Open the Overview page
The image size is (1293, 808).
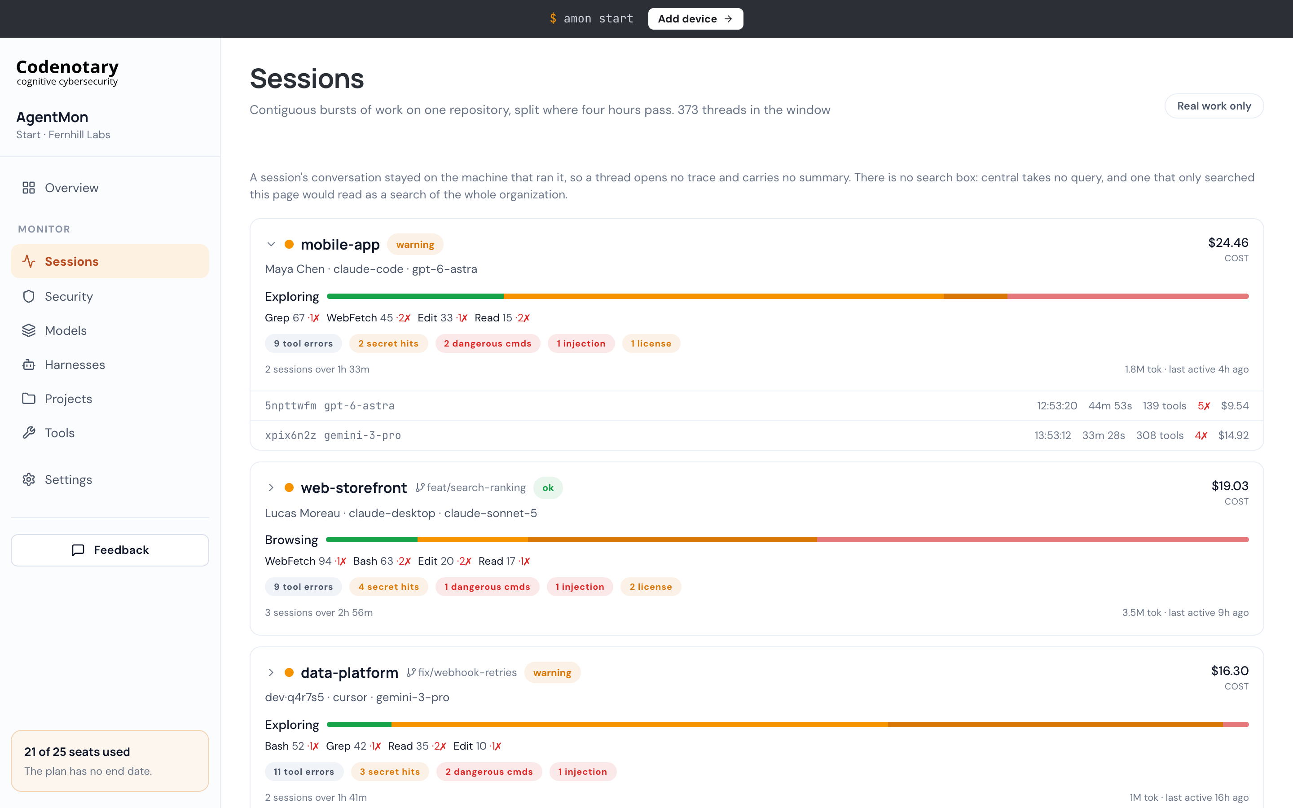(110, 188)
